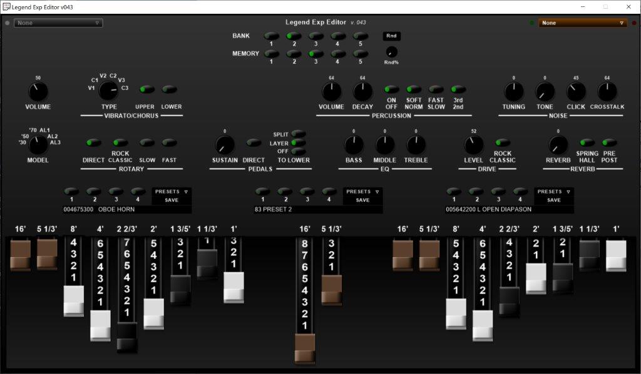Toggle Percussion Fast/Slow LED
Screen dimensions: 641x374
(436, 89)
